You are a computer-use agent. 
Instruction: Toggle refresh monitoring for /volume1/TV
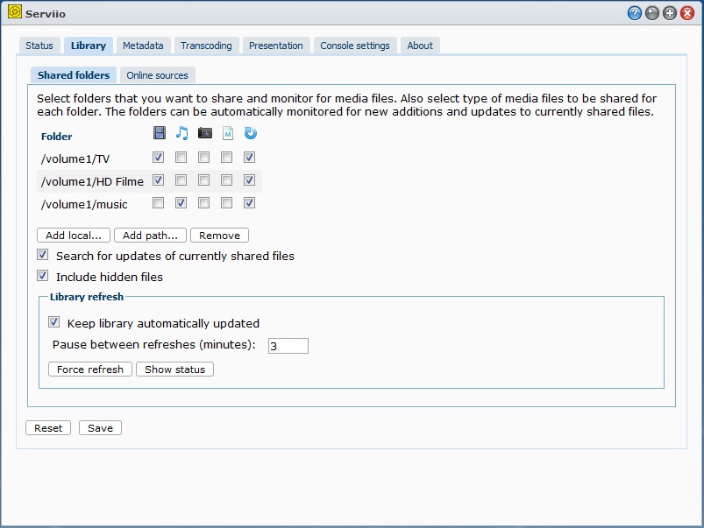click(x=249, y=157)
